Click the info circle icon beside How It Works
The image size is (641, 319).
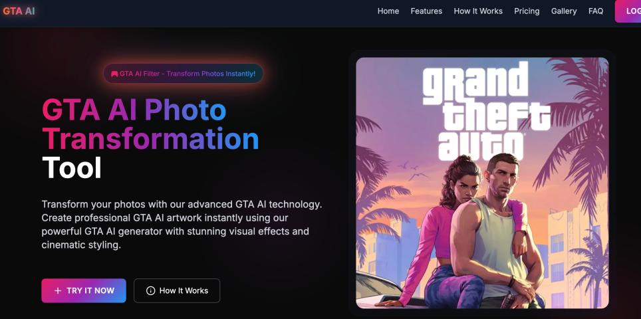click(x=150, y=291)
